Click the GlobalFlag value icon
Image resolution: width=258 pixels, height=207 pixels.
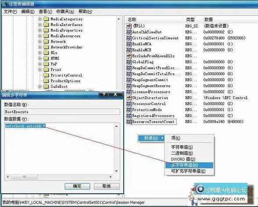[129, 62]
